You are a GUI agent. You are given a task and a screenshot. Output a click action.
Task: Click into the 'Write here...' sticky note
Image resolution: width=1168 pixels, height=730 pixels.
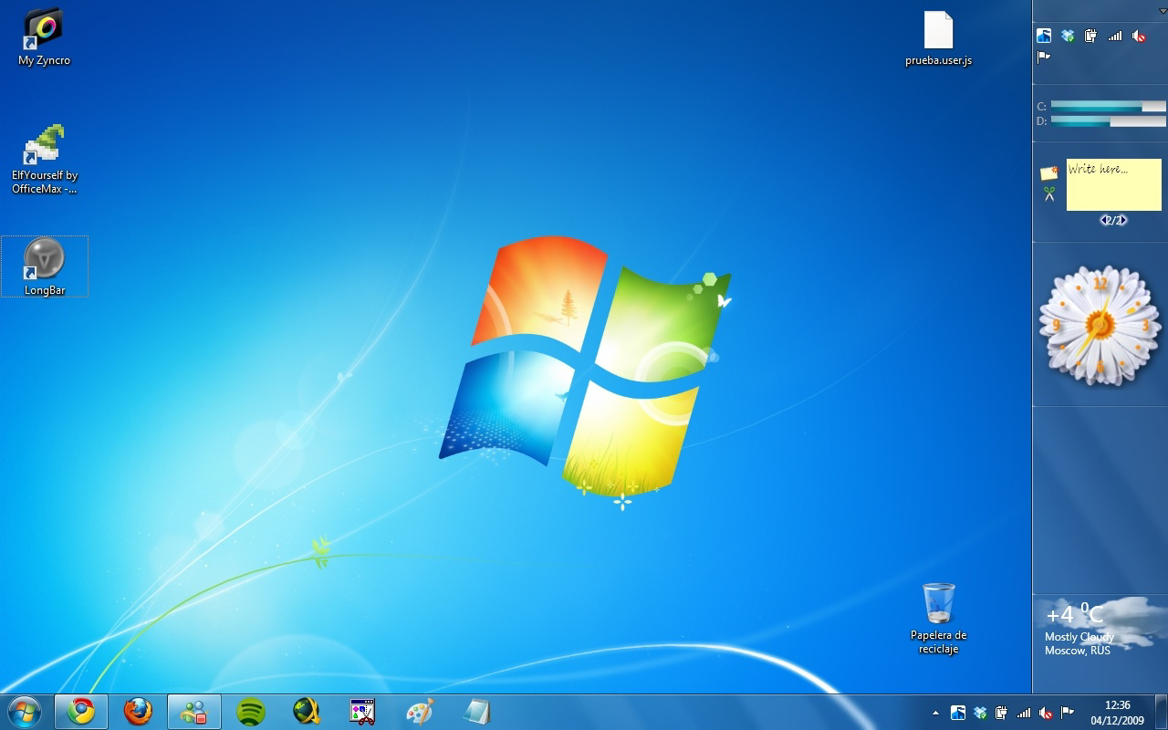point(1113,184)
